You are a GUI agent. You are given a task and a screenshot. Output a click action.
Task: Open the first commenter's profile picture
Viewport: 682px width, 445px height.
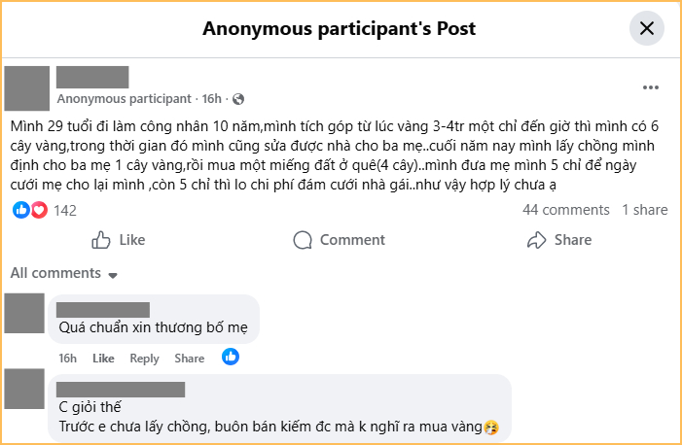[x=24, y=313]
